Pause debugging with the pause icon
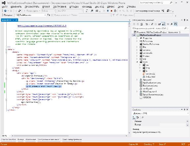 108,11
